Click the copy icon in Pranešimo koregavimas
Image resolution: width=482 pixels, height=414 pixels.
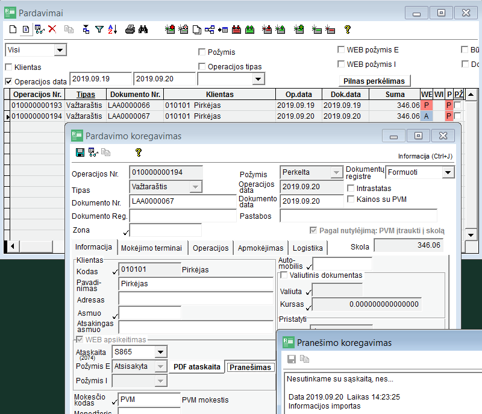(304, 359)
